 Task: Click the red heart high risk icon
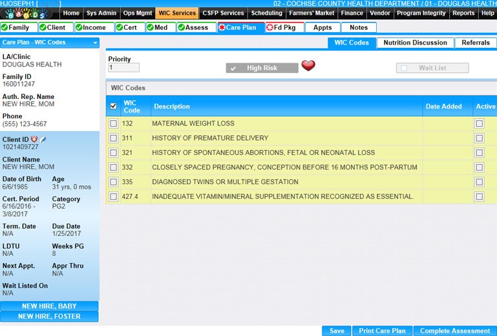tap(308, 67)
